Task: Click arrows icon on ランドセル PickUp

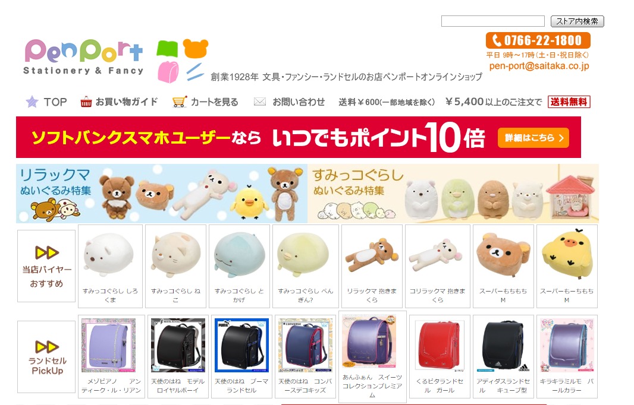Action: click(x=47, y=347)
